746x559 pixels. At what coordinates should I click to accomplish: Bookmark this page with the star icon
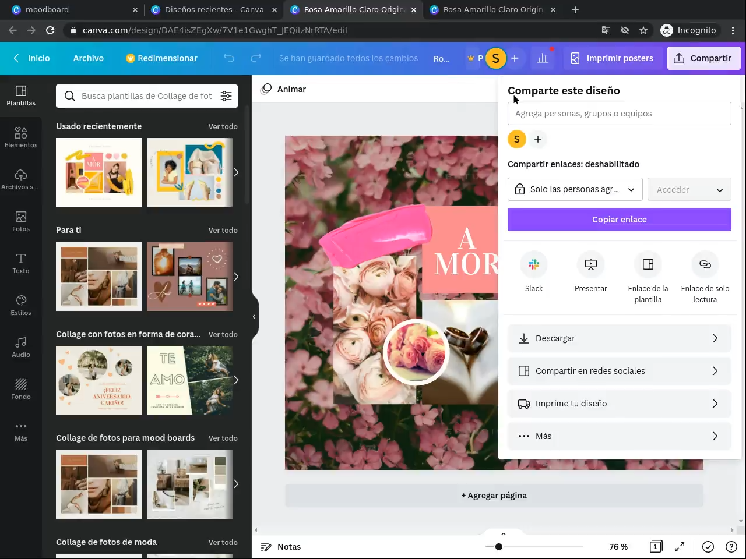(643, 30)
